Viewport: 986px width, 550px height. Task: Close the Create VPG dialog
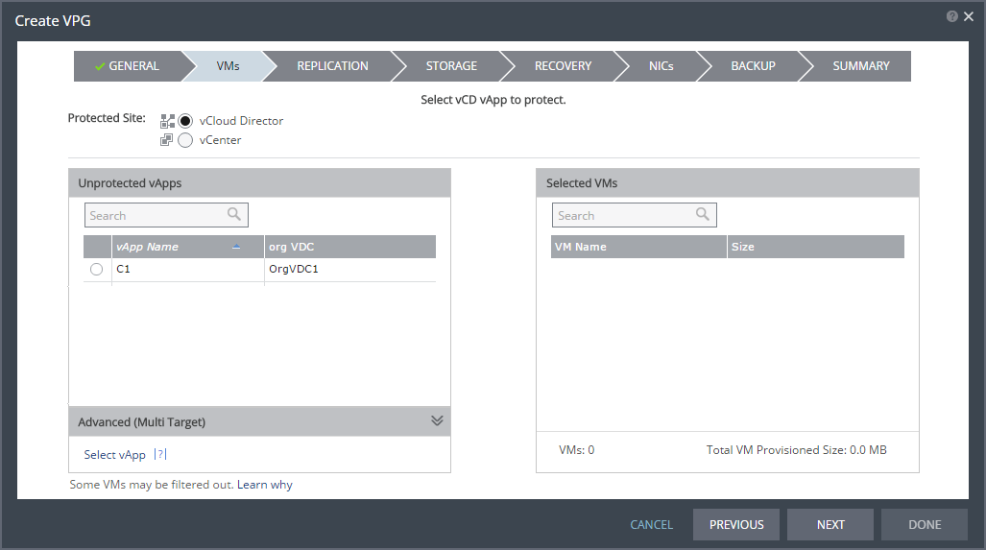click(969, 16)
